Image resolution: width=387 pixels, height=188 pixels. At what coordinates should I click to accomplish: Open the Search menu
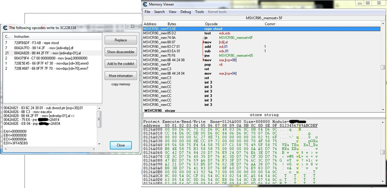pos(159,12)
